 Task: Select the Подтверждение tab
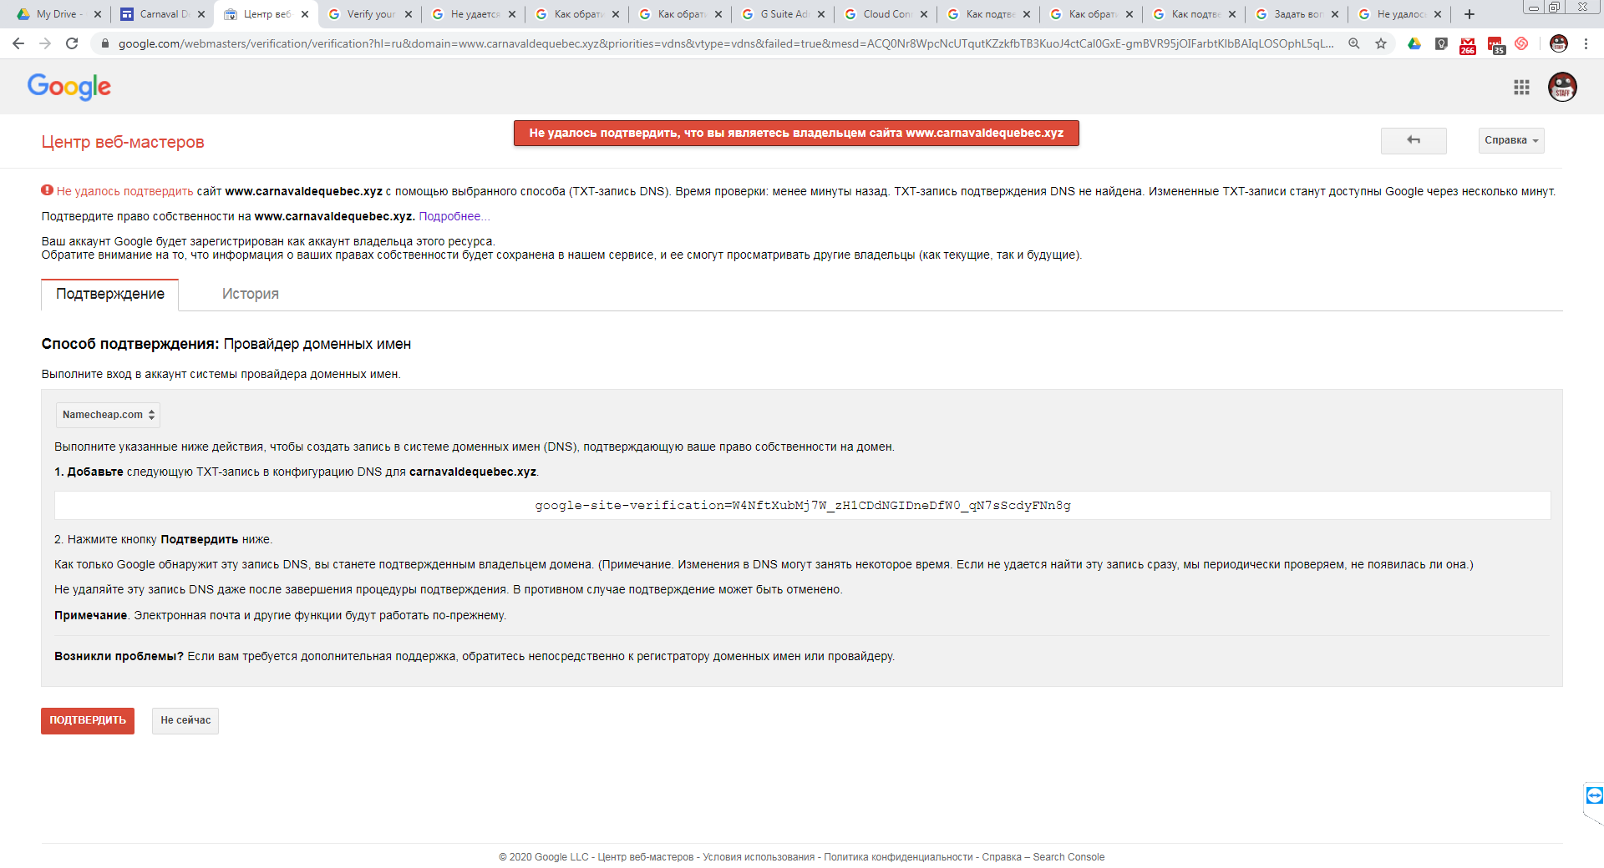tap(110, 294)
